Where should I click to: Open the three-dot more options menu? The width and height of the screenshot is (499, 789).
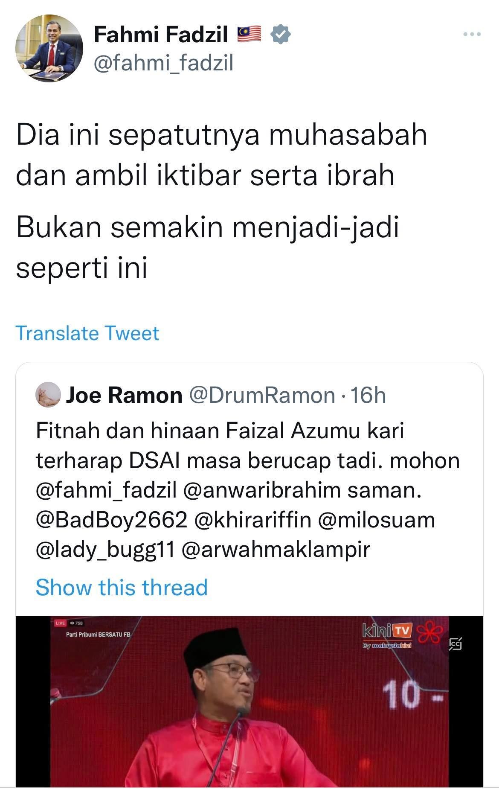[472, 35]
